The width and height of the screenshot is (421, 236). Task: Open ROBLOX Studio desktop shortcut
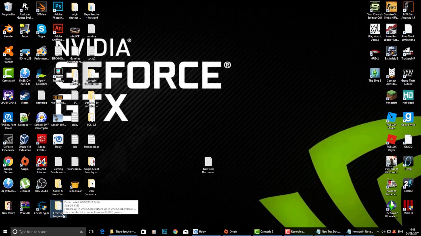point(391,121)
